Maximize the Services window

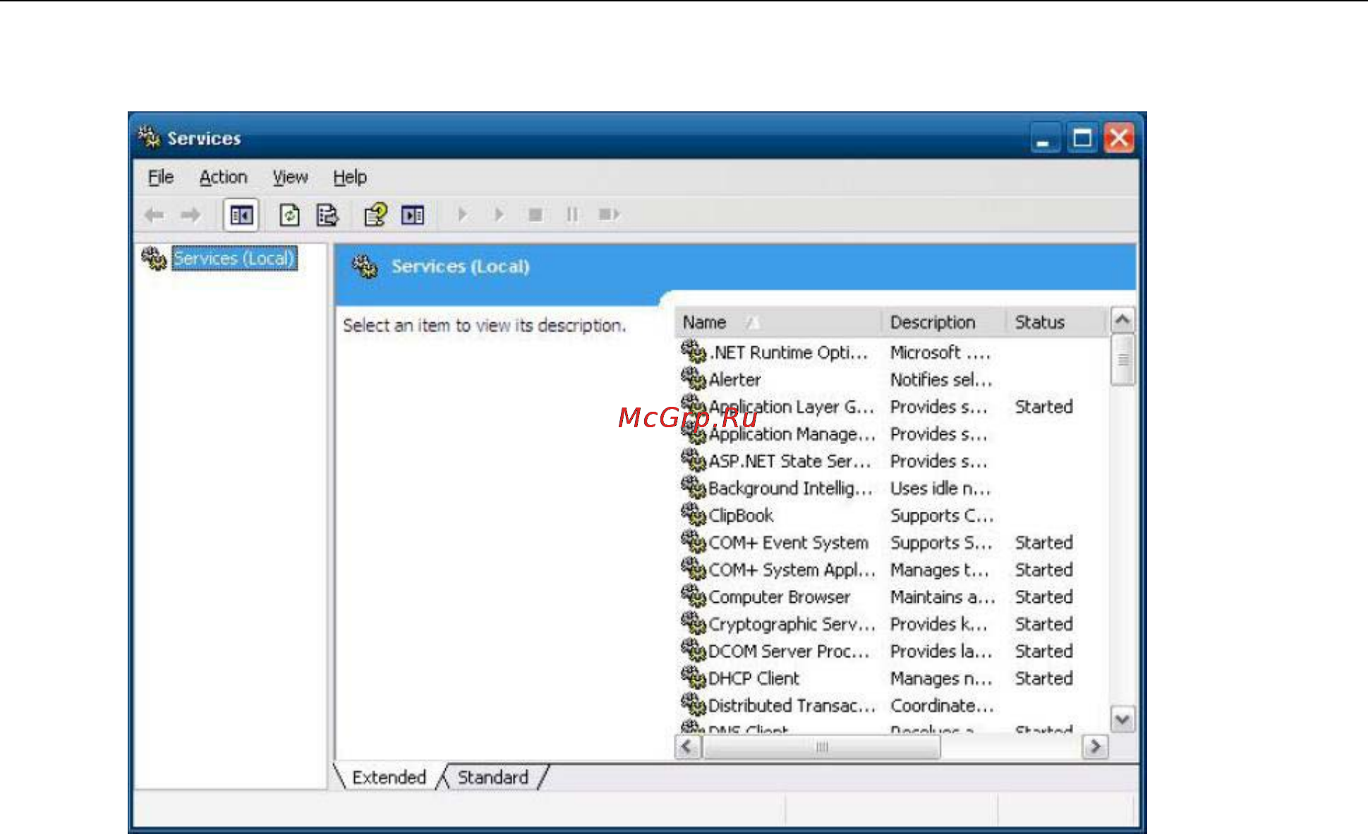pos(1082,138)
